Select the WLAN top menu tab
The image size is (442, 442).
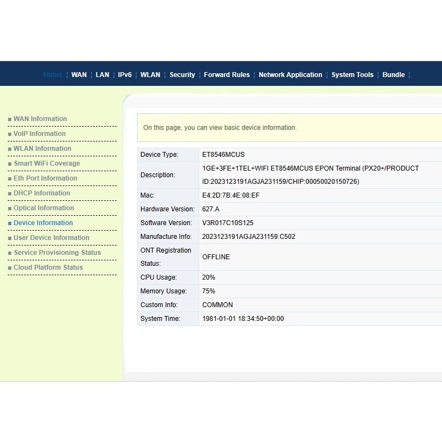point(150,75)
